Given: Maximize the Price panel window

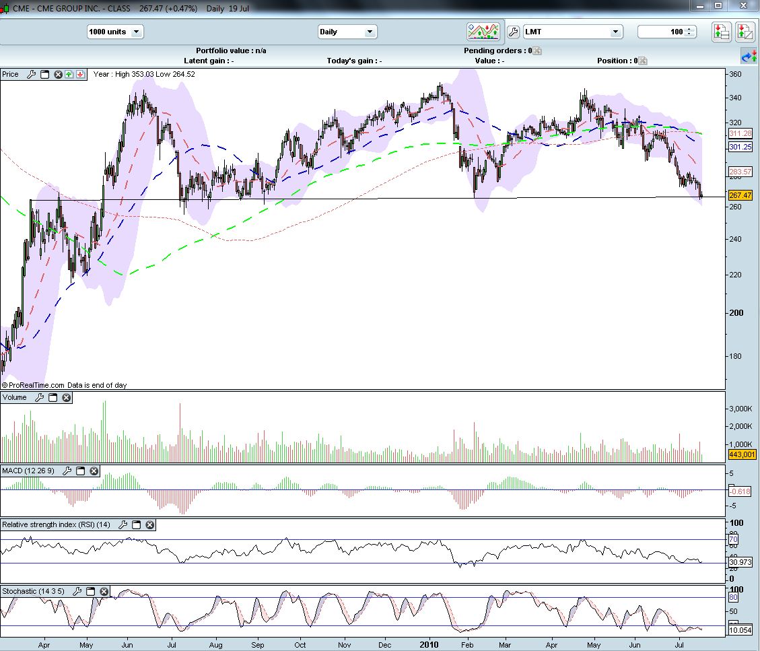Looking at the screenshot, I should [x=44, y=74].
